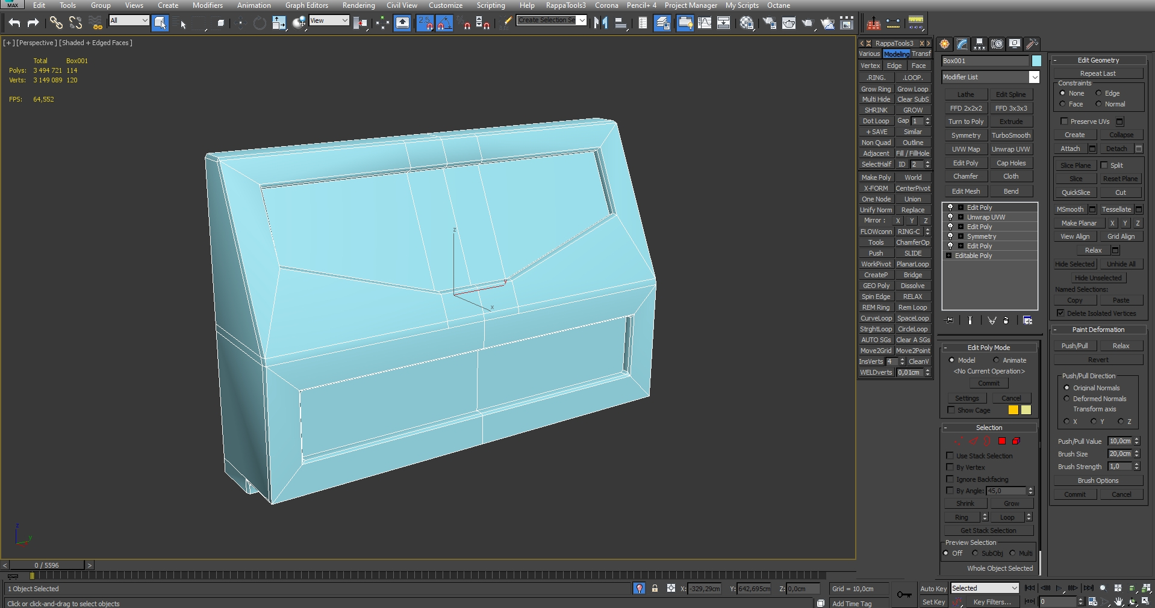Jump to the start frame of the animation

click(1030, 588)
